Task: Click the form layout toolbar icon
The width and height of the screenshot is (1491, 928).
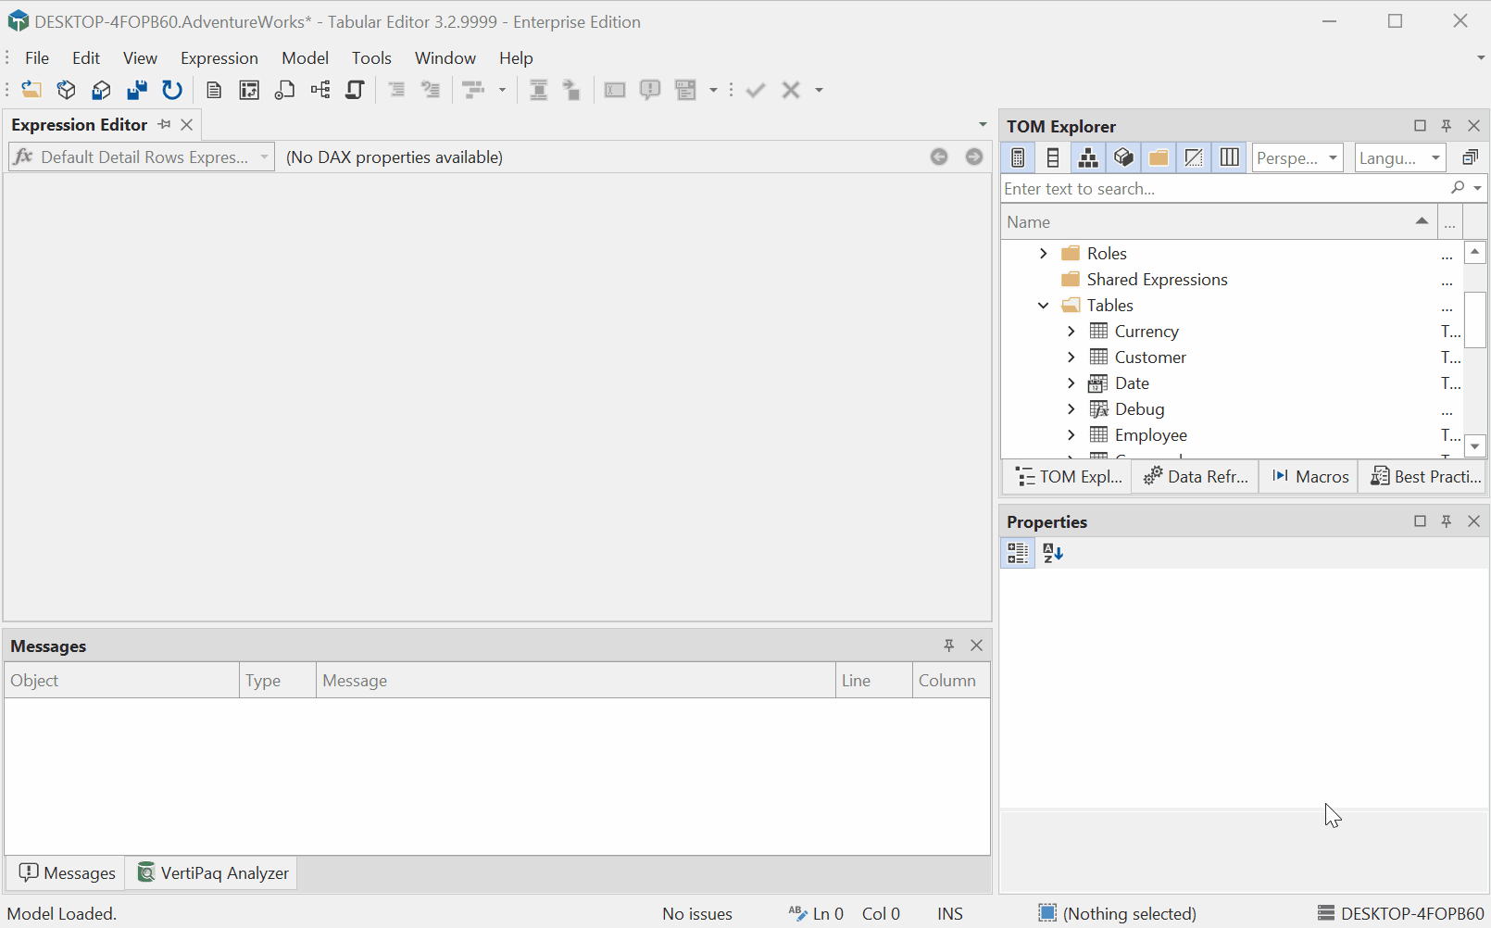Action: click(x=685, y=90)
